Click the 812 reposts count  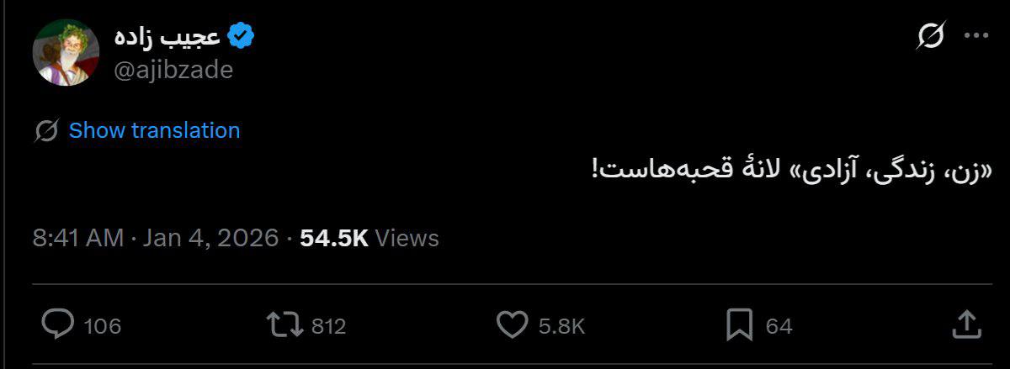click(x=329, y=326)
